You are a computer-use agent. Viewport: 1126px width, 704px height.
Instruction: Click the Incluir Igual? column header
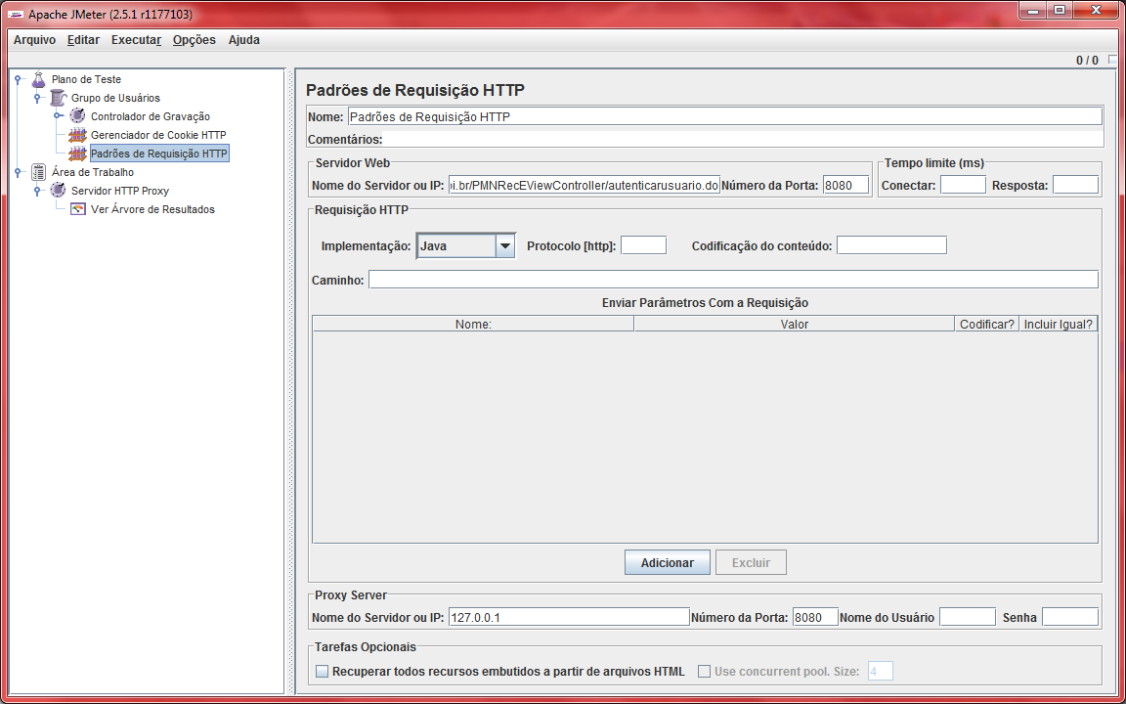tap(1059, 324)
